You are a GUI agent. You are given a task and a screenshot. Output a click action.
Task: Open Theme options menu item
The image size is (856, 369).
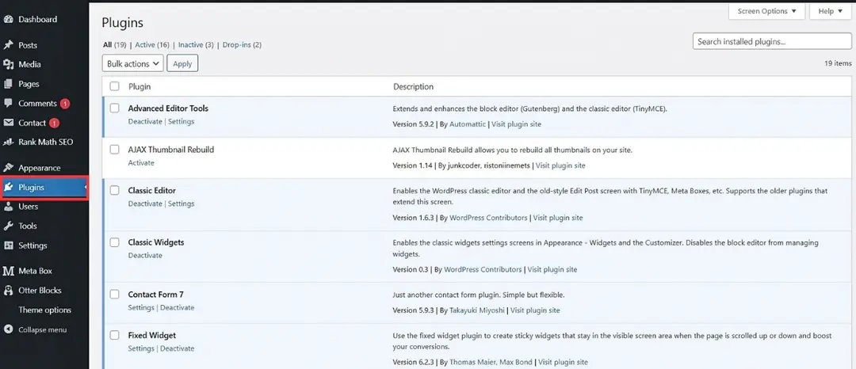click(x=44, y=310)
